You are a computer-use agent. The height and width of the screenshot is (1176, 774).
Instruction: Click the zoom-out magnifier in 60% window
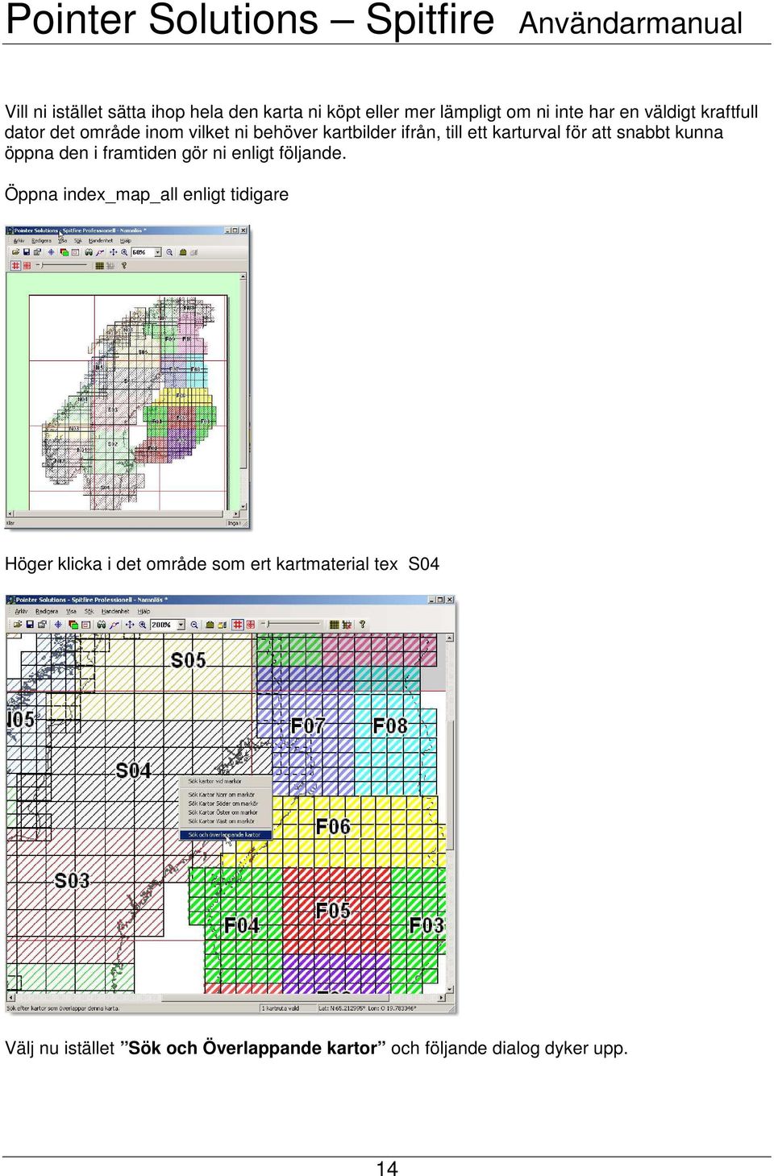[x=169, y=252]
